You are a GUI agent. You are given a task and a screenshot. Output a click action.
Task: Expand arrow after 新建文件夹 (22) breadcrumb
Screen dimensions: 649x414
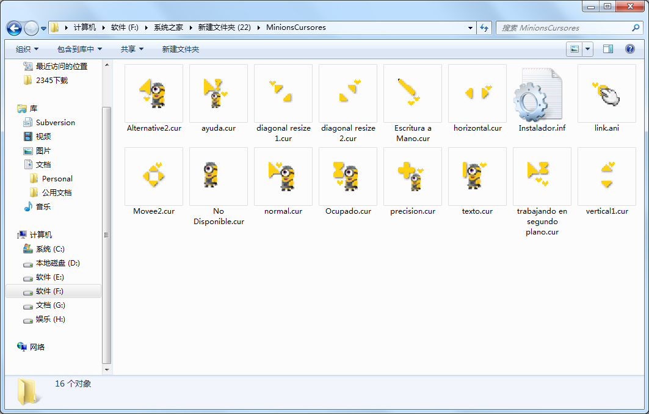(259, 27)
